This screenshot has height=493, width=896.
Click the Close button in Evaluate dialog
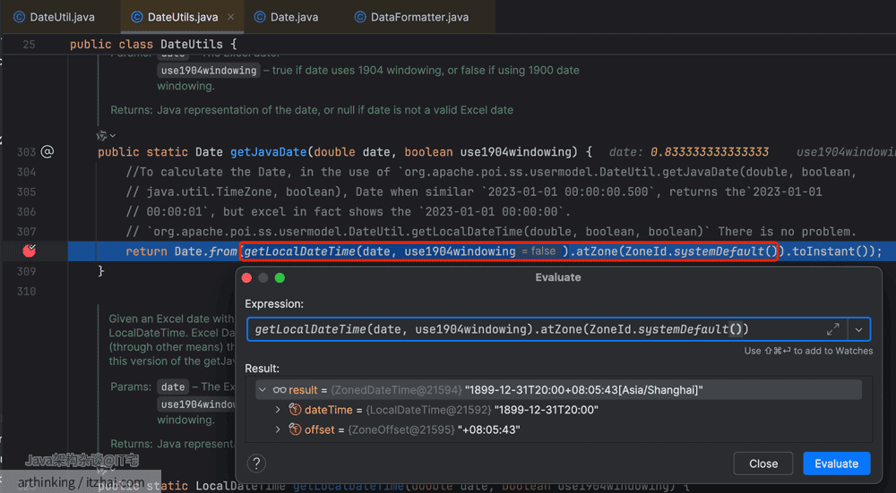pos(762,463)
